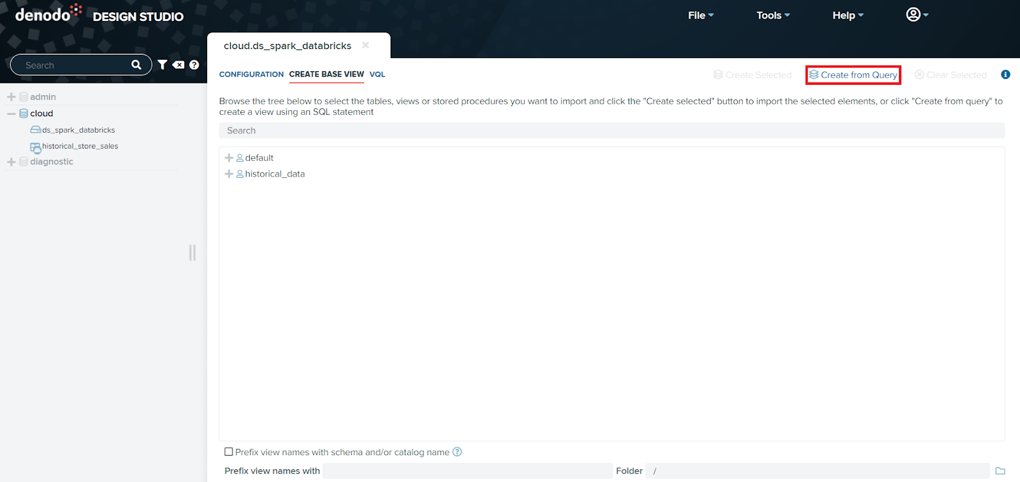Screen dimensions: 1020x482
Task: Click the ds_spark_databricks data source icon
Action: (36, 130)
